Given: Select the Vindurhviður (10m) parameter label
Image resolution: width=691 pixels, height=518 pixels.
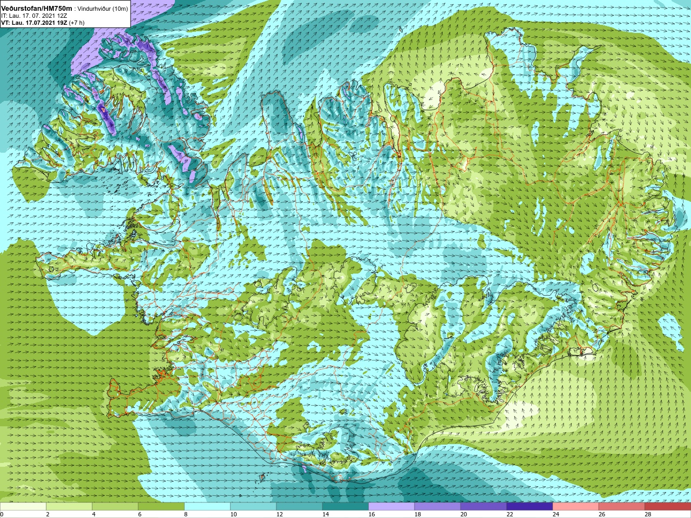Looking at the screenshot, I should pos(103,9).
